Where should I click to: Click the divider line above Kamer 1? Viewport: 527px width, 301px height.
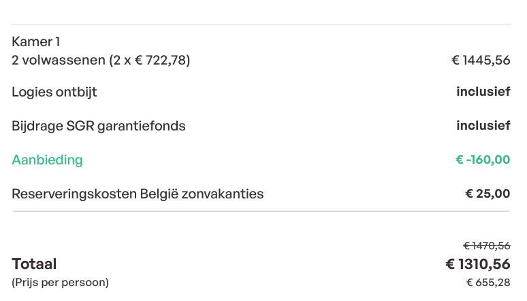(261, 24)
